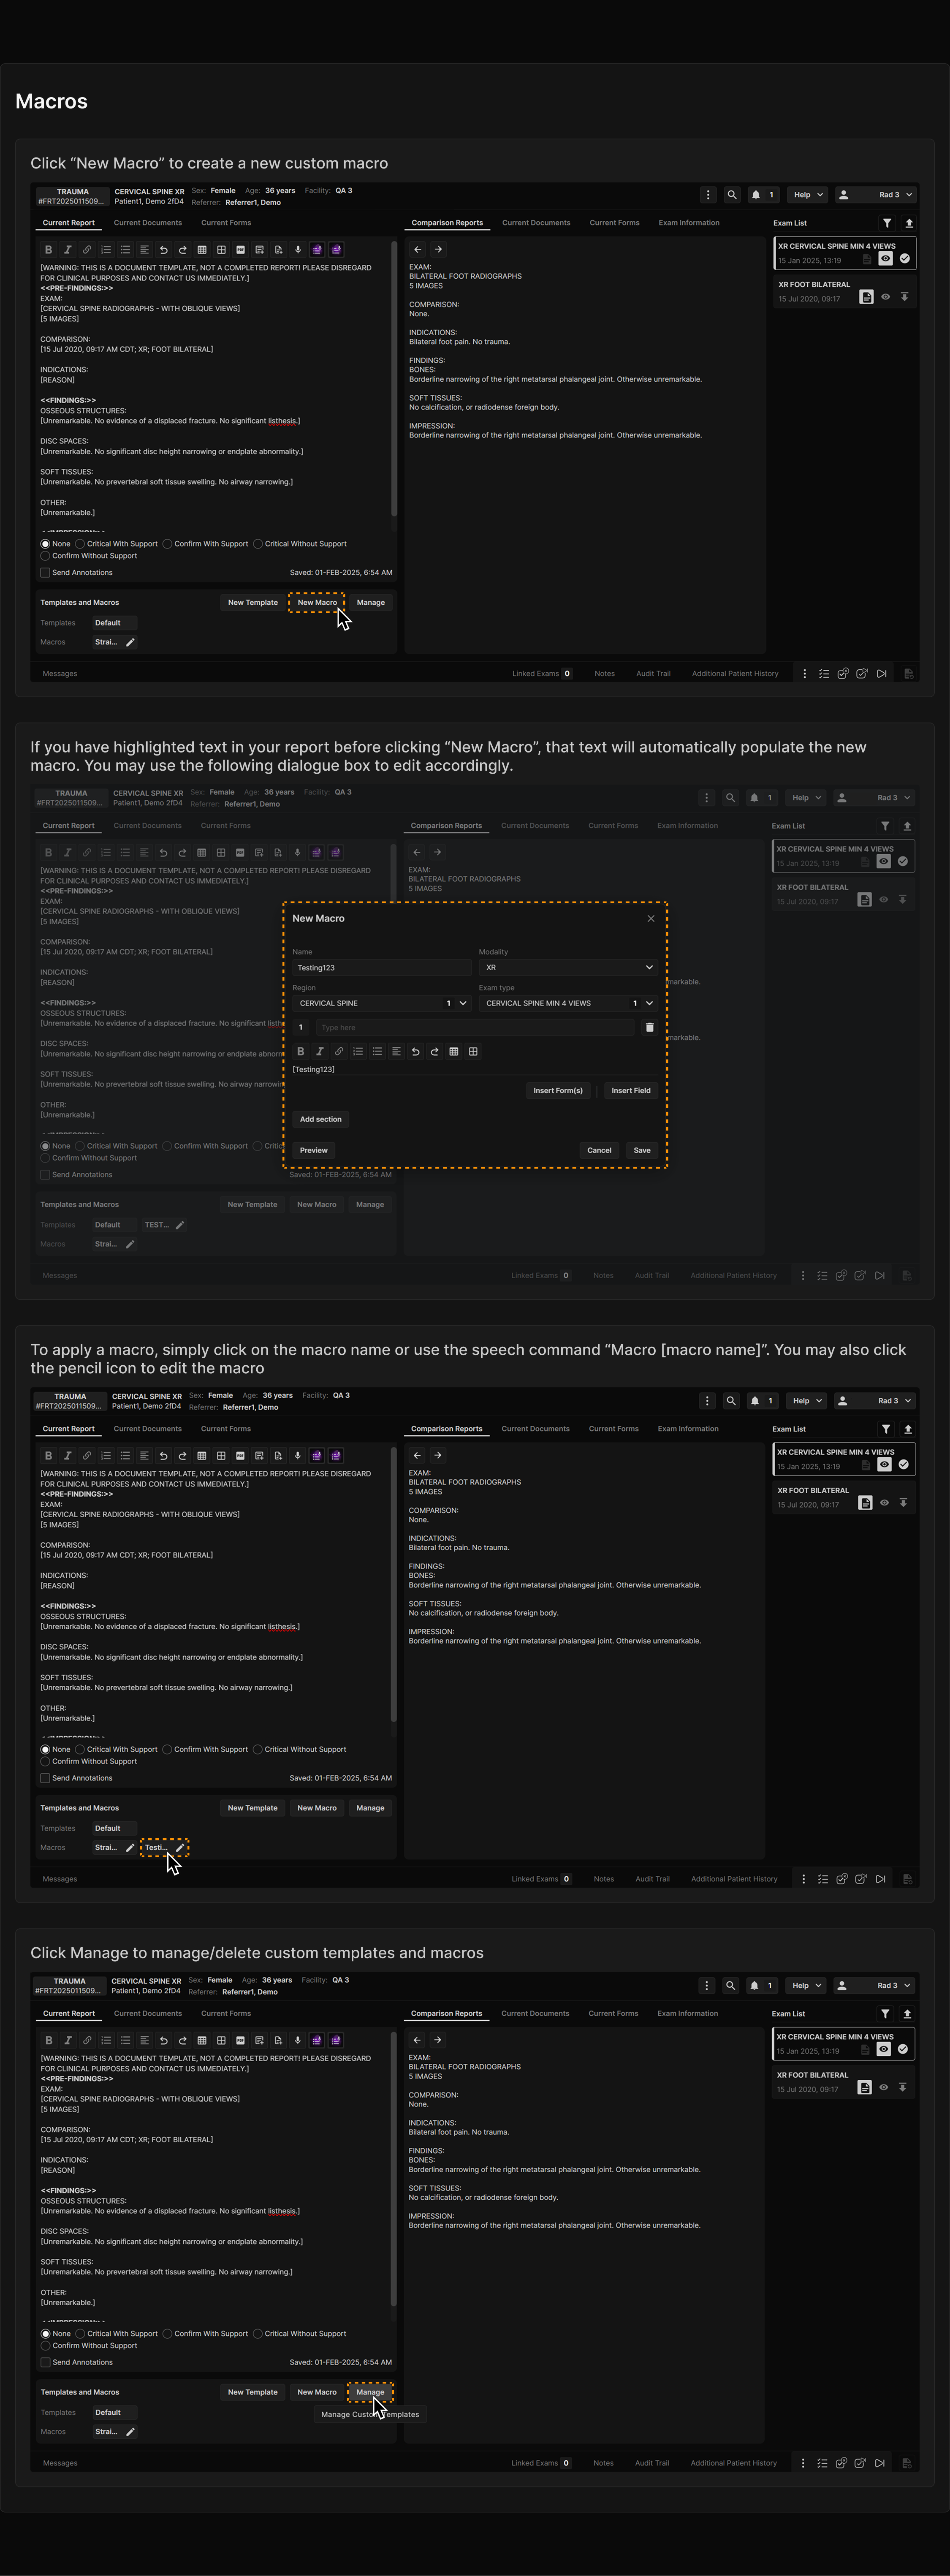Click numbered list icon in New Macro dialog
Viewport: 950px width, 2576px height.
[x=358, y=1051]
